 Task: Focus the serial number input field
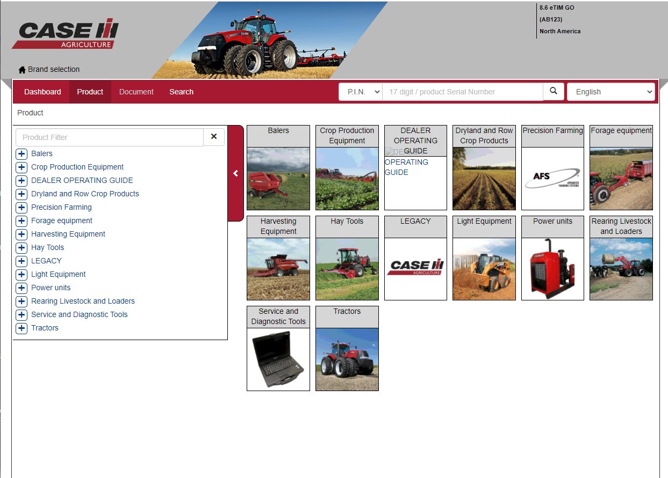coord(463,92)
